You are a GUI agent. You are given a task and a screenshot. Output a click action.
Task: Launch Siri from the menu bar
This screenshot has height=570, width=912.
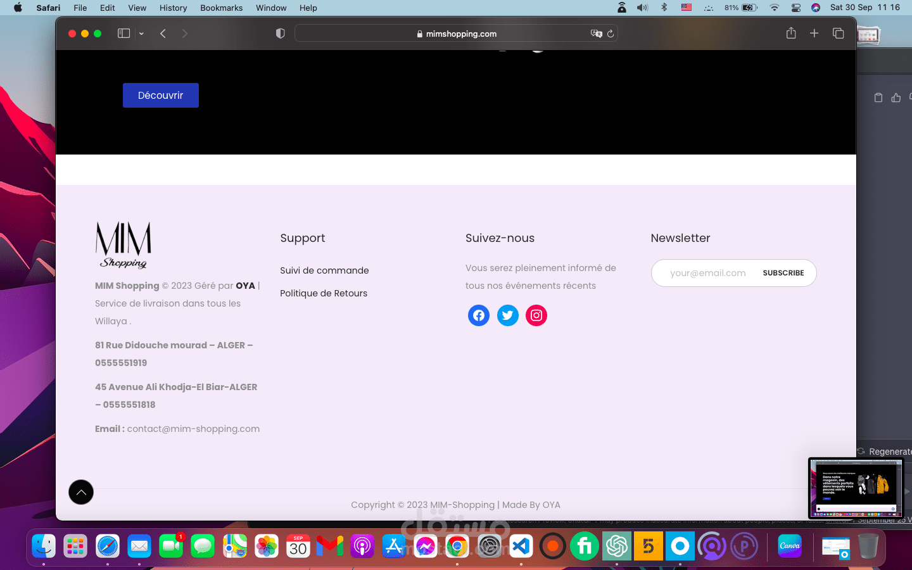pos(816,8)
